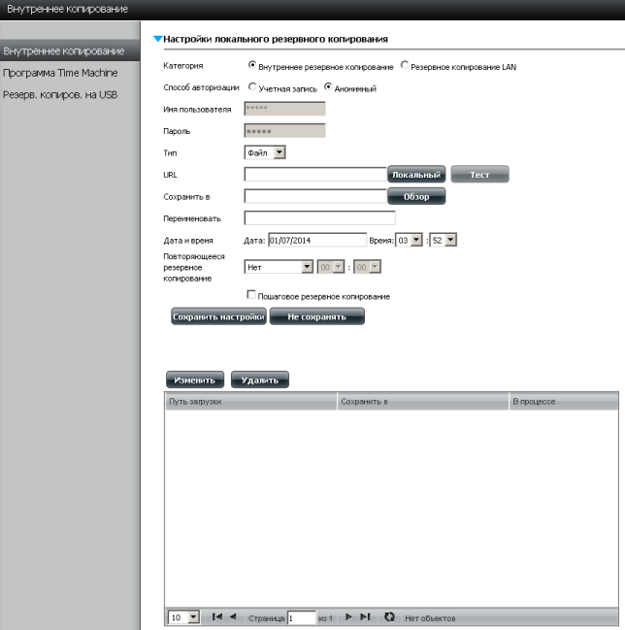Click the Нет объектов status text
Screen dimensions: 625x630
(x=430, y=618)
